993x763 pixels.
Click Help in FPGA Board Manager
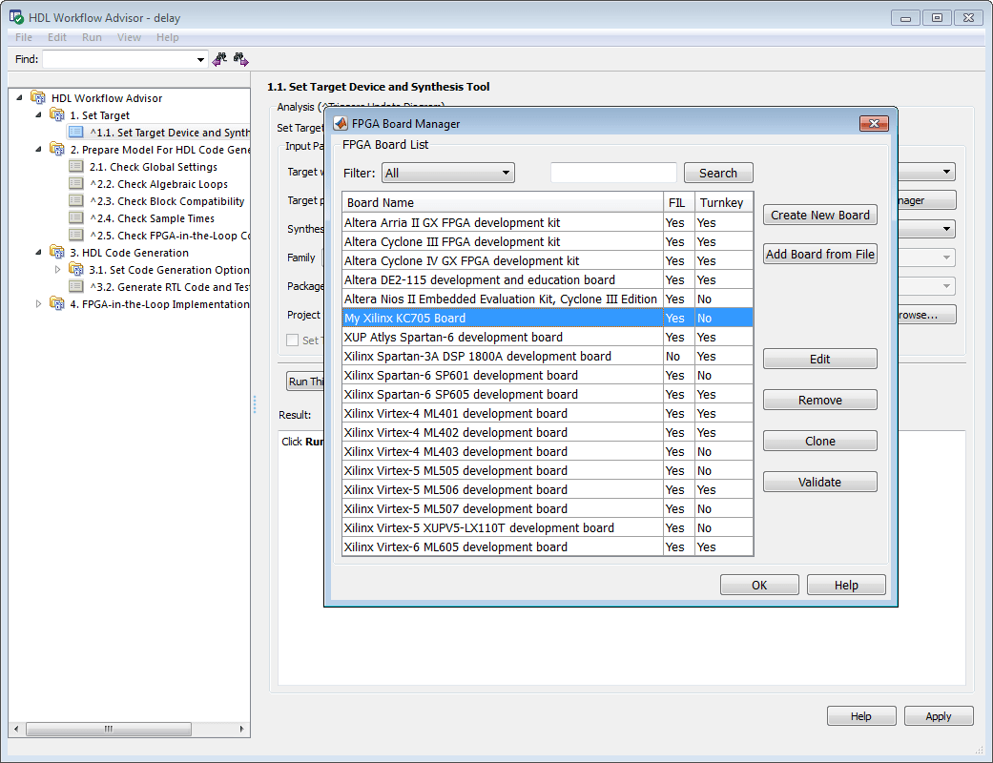pos(846,585)
